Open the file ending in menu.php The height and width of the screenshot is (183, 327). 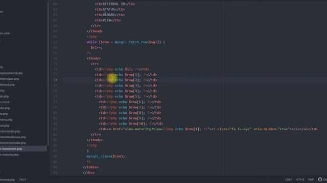pos(6,120)
